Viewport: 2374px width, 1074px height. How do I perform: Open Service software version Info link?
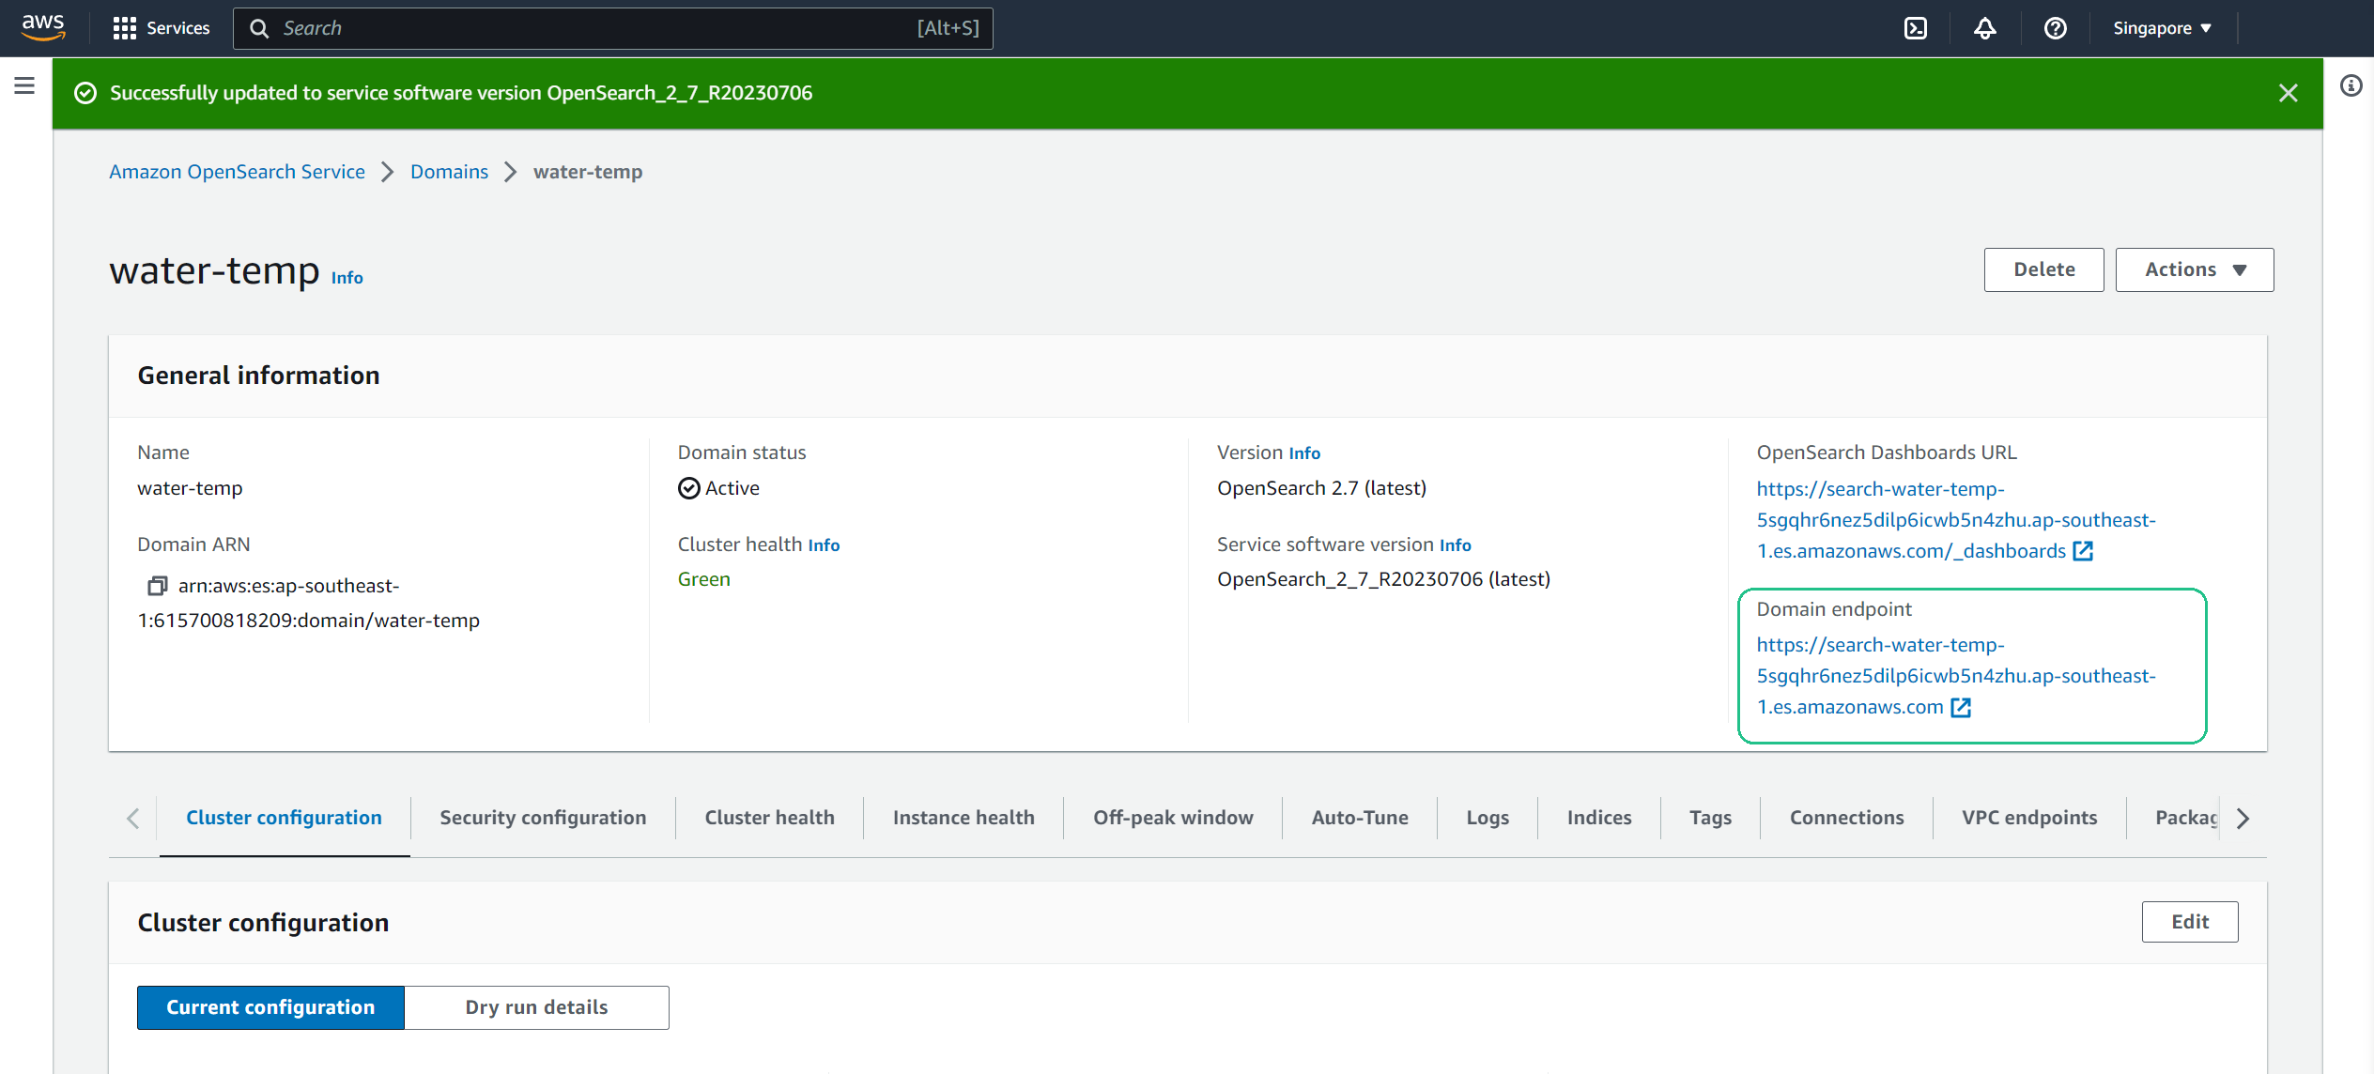click(x=1455, y=545)
